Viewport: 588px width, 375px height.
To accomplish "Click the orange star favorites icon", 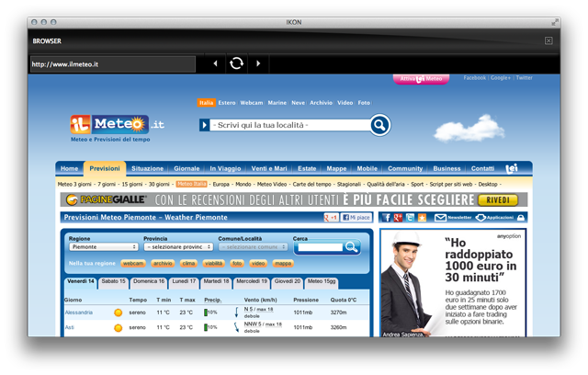I will coord(422,218).
